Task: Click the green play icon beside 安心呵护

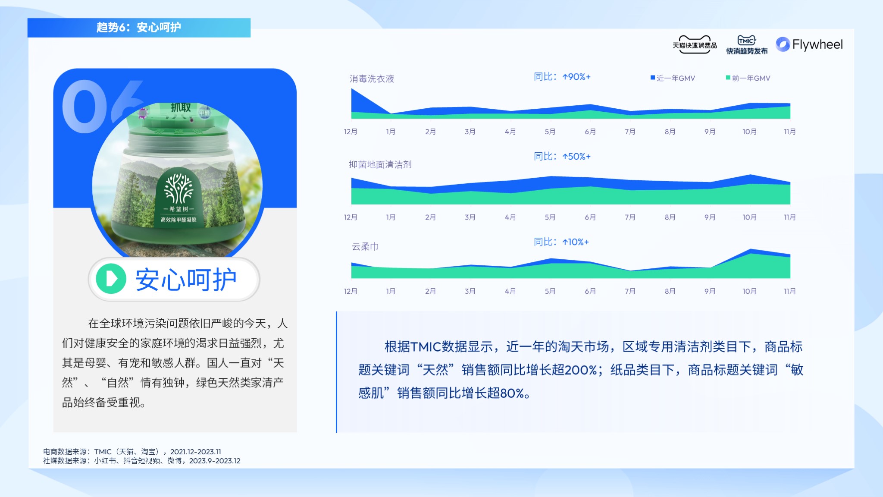Action: 111,279
